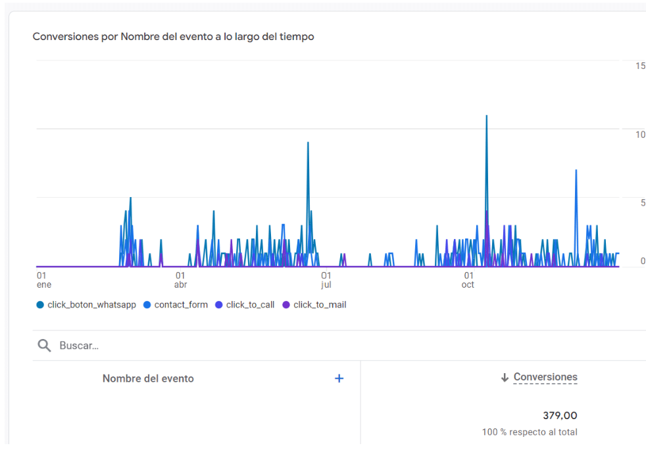This screenshot has height=452, width=646.
Task: Click the 01 abr axis label
Action: (180, 281)
